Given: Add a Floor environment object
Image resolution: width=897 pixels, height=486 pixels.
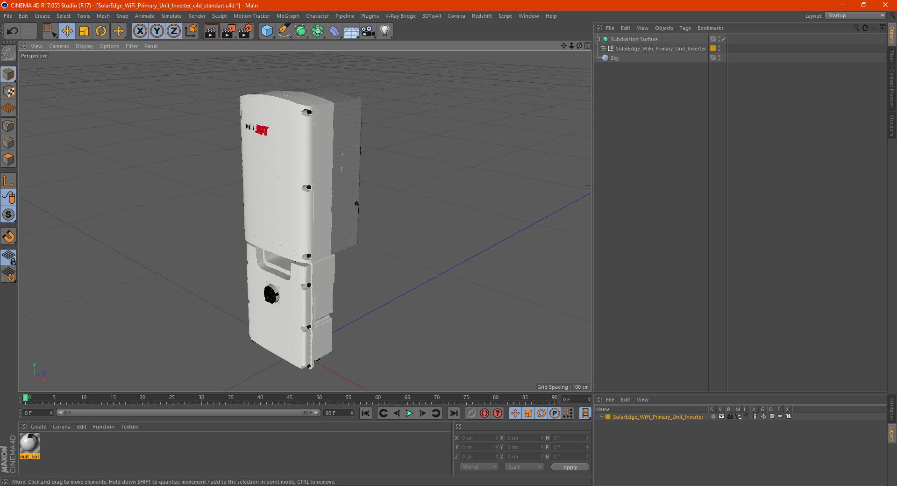Looking at the screenshot, I should 351,31.
